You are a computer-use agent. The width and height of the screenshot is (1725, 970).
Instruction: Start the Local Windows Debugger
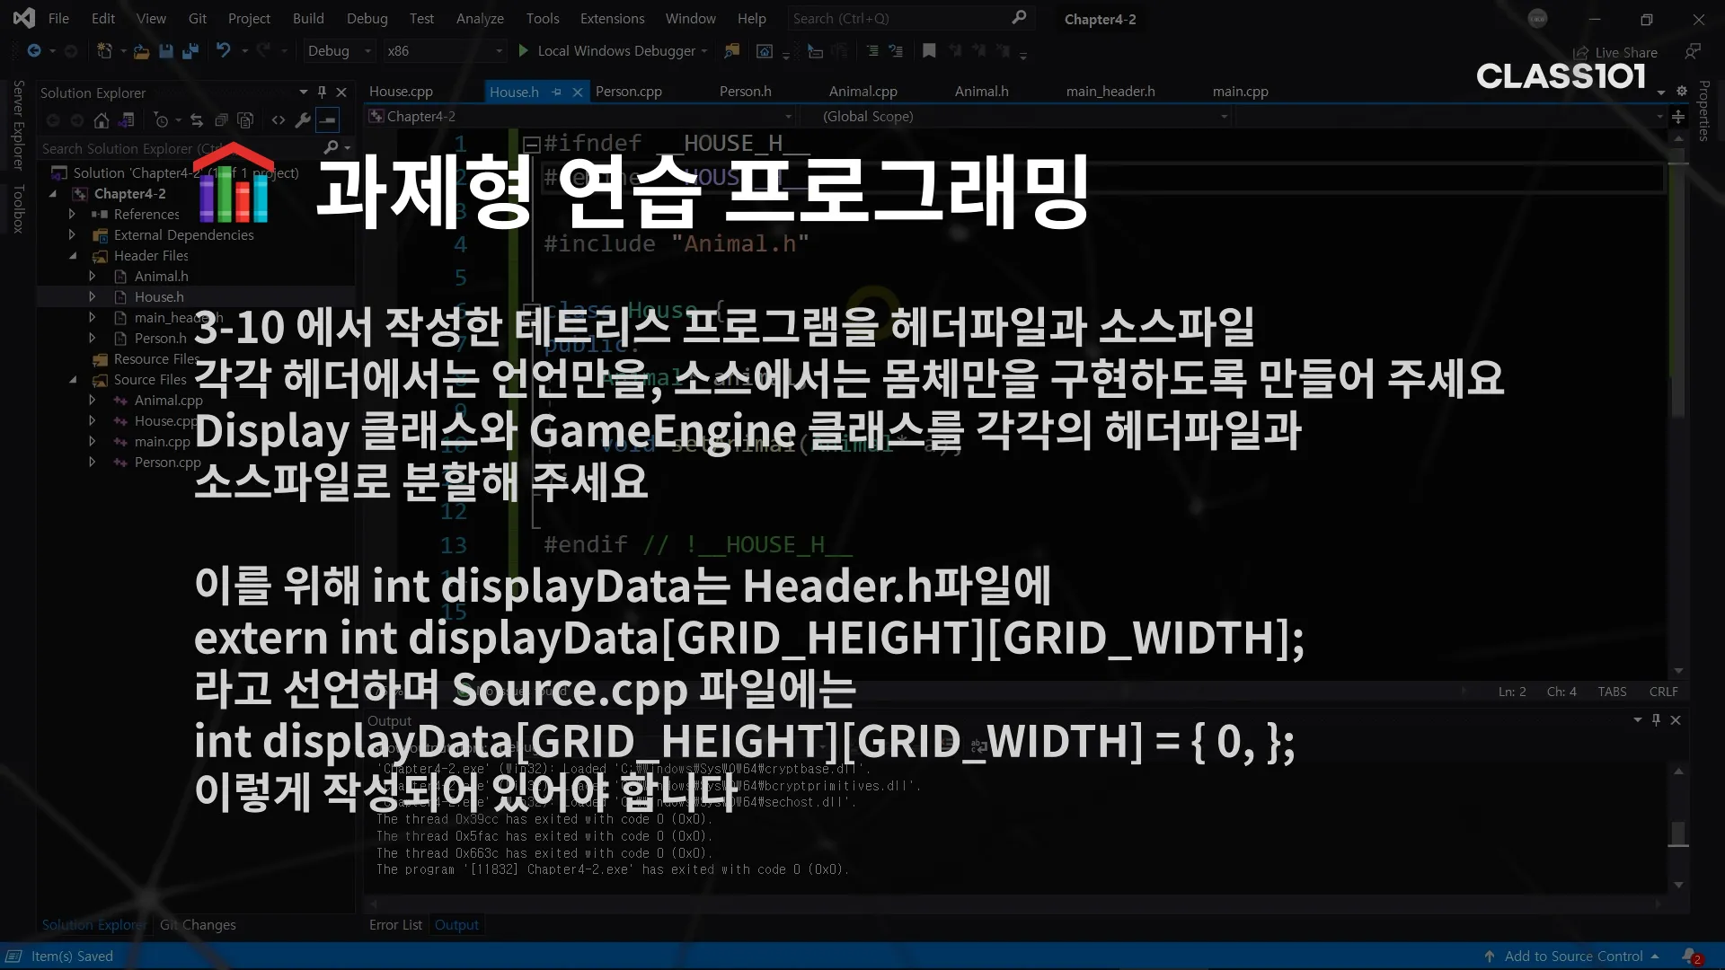point(615,51)
